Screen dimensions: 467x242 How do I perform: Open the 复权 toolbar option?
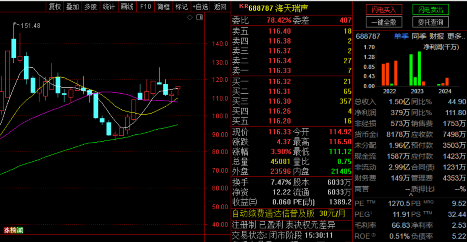(x=55, y=6)
